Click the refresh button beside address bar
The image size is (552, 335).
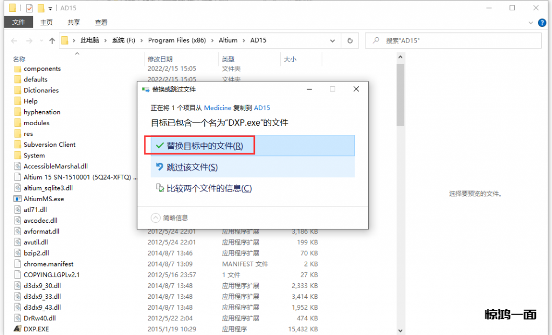350,40
